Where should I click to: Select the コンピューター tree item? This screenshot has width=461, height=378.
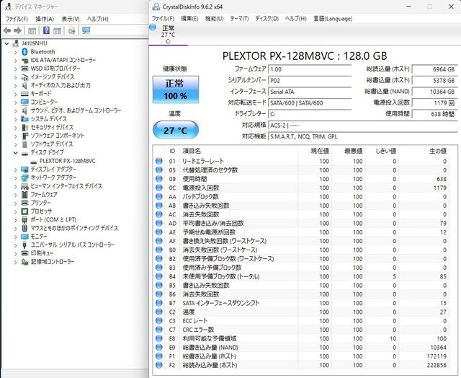(x=44, y=102)
